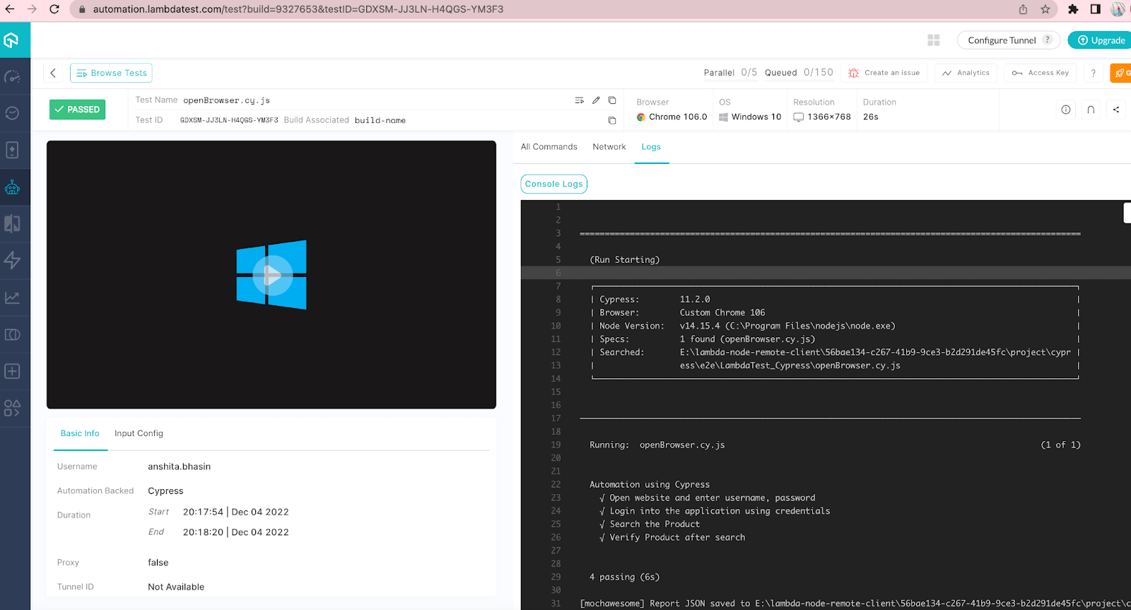Click the share icon for this test
Screen dimensions: 1131x610
click(x=1116, y=110)
